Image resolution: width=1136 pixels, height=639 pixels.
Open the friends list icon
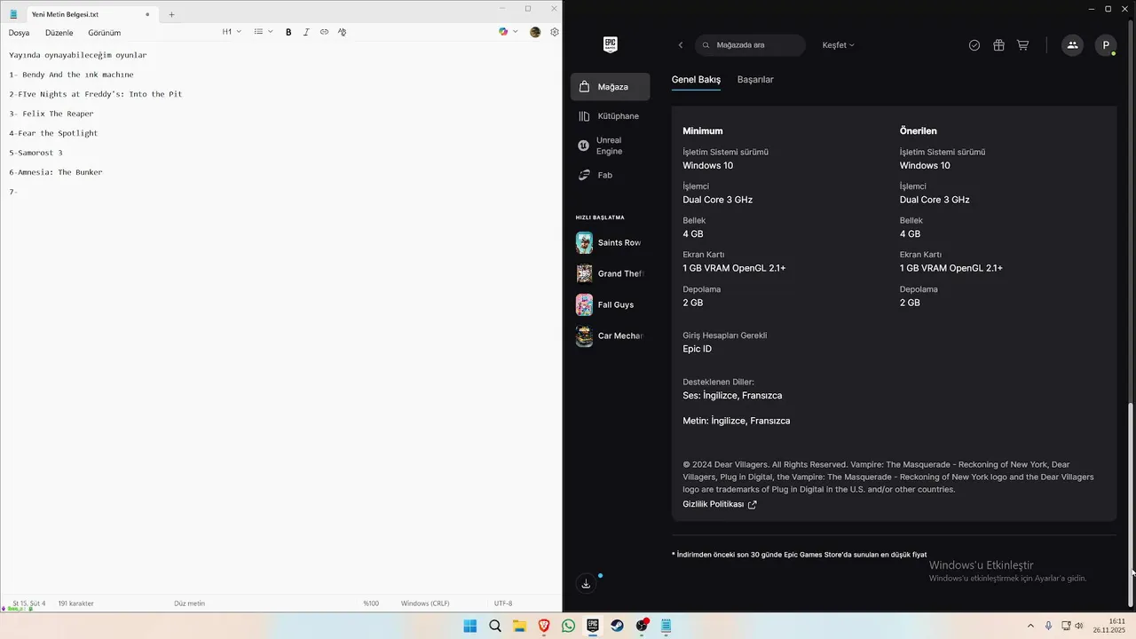point(1072,45)
